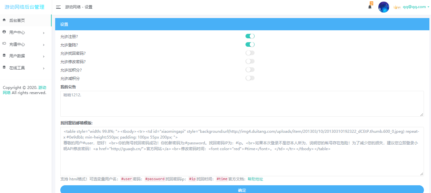
Task: Expand the 用户中心 chevron
Action: click(44, 33)
